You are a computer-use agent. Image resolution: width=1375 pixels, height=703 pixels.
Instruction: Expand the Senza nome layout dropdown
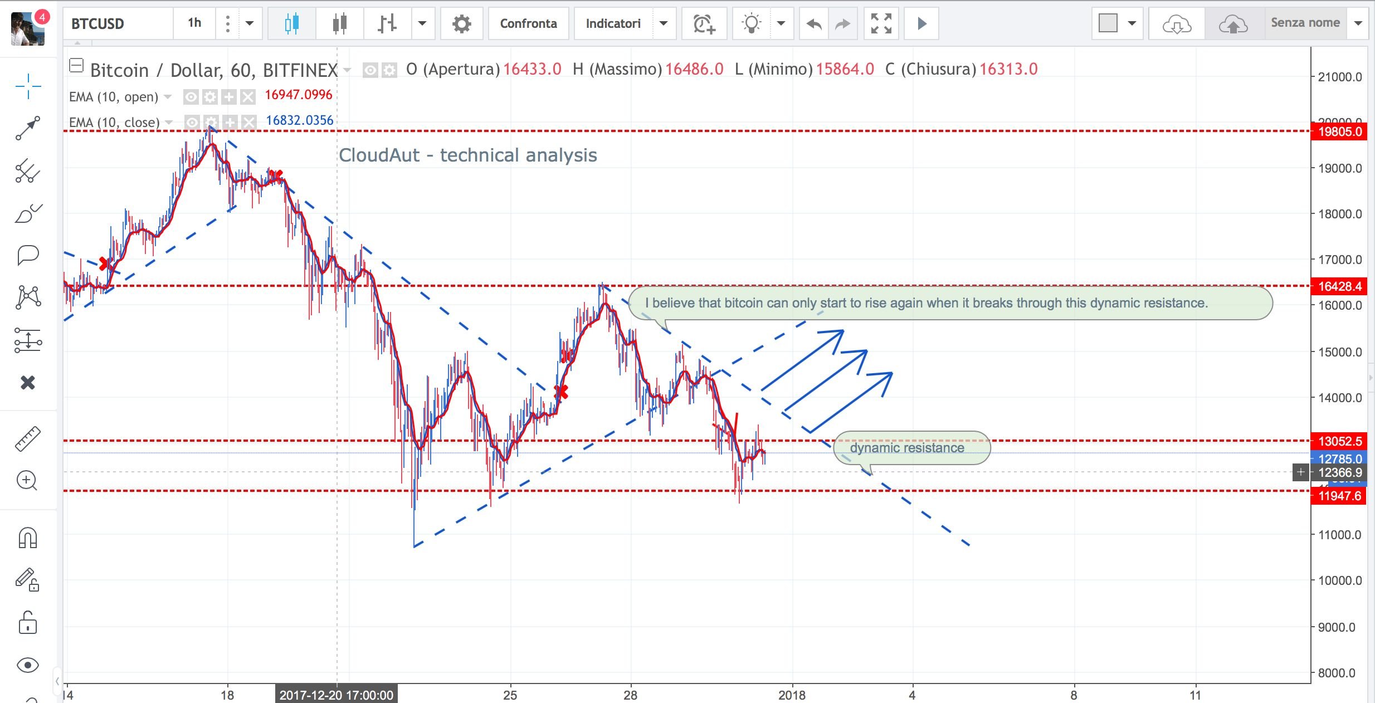click(1358, 23)
